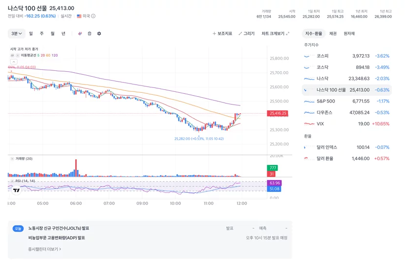Activate the 그리기 drawing tool
The height and width of the screenshot is (272, 408).
246,34
